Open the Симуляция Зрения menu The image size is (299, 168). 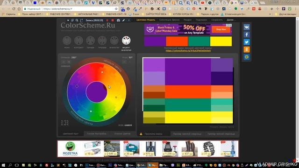(x=169, y=20)
